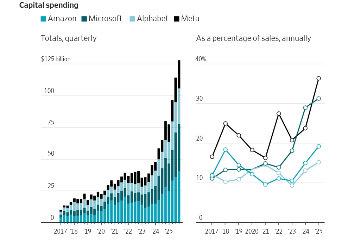Click Meta's 2018 peak data point
Screen dimensions: 348x241
(x=225, y=123)
